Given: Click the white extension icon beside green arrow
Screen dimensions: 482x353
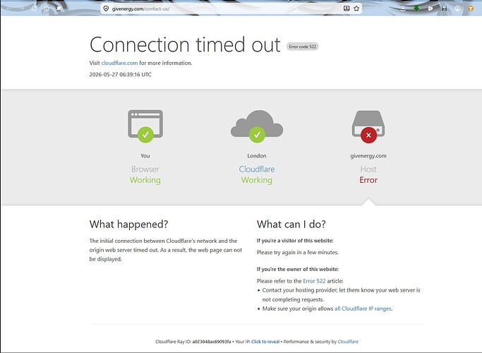Looking at the screenshot, I should pyautogui.click(x=430, y=8).
